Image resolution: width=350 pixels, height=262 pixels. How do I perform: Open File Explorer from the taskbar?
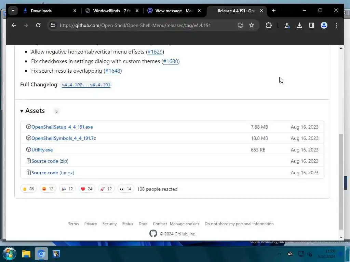(26, 254)
